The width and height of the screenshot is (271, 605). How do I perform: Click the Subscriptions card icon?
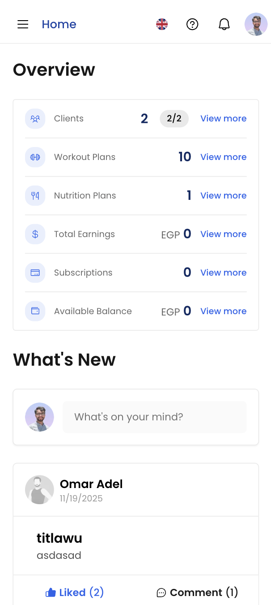coord(35,273)
